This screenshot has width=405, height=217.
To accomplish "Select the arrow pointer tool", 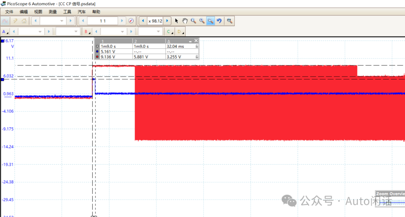I will point(177,21).
